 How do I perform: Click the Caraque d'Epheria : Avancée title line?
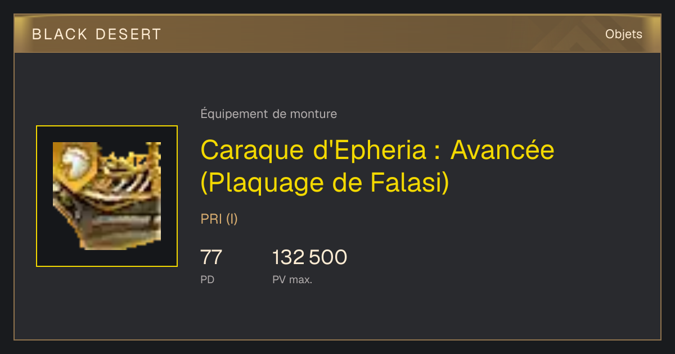pos(377,150)
